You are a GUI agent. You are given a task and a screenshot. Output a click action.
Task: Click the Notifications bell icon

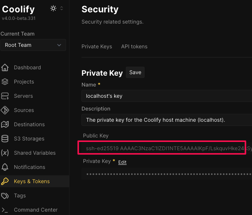point(5,167)
